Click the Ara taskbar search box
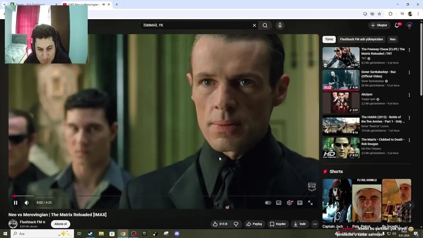Image resolution: width=423 pixels, height=238 pixels. 42,234
